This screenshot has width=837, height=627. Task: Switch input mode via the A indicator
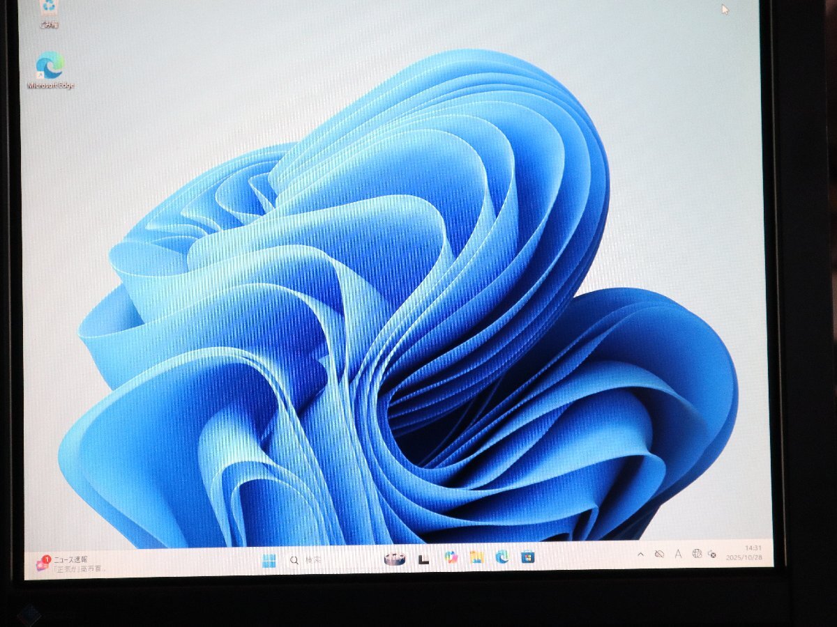click(678, 554)
